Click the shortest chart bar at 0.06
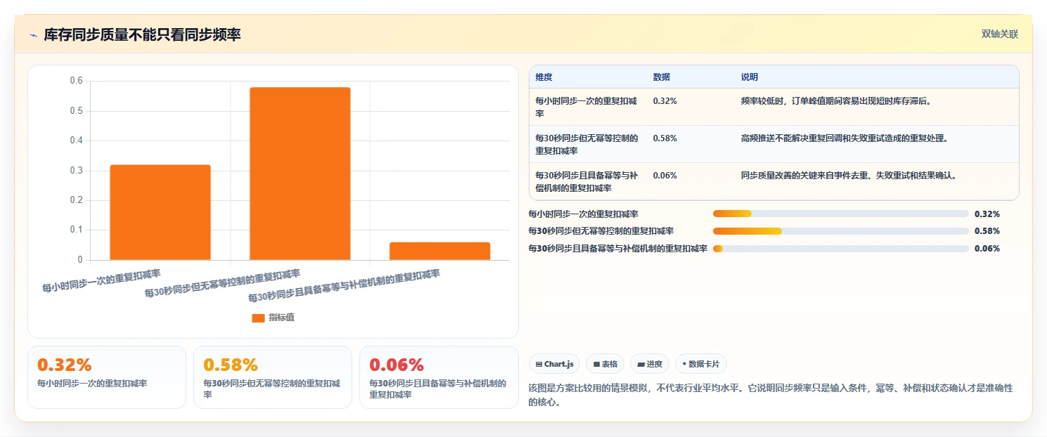The height and width of the screenshot is (437, 1047). 439,251
